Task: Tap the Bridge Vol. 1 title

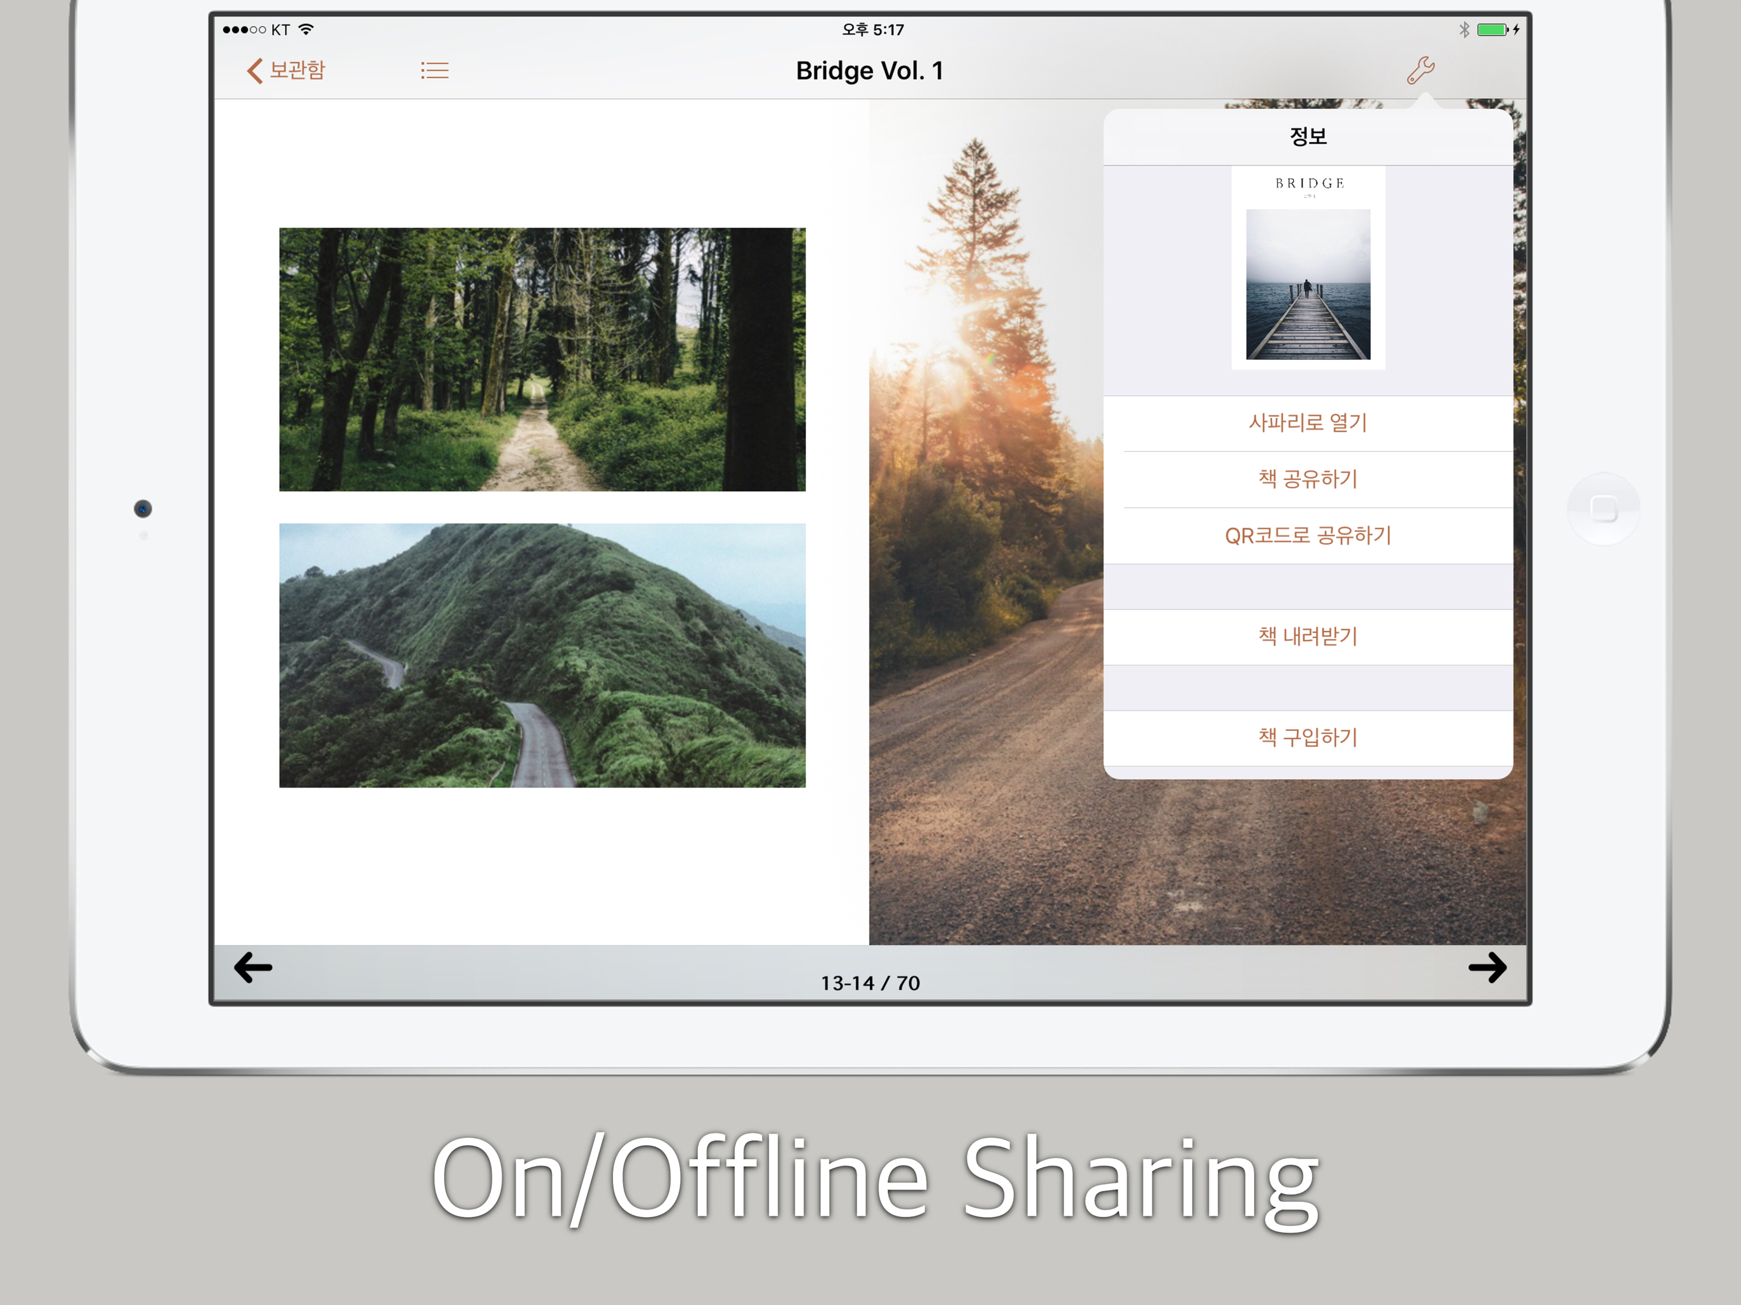Action: [869, 71]
